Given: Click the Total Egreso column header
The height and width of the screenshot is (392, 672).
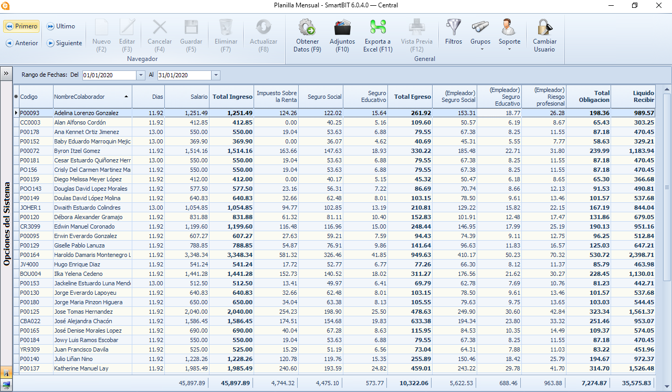Looking at the screenshot, I should click(410, 97).
